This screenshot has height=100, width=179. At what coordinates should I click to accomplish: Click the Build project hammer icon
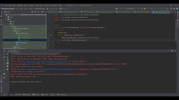121,9
